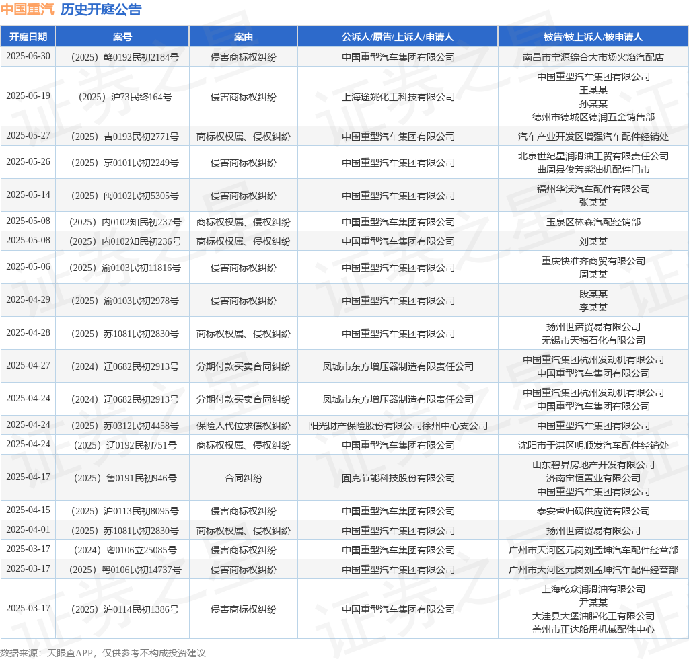This screenshot has height=659, width=689.
Task: Click defendant 沈阳市于洪区明顺发汽车配件经销处
Action: [x=593, y=445]
